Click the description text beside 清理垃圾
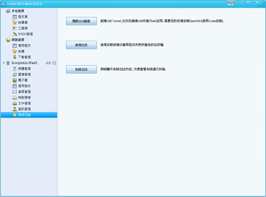Viewport: 266px width, 197px height. pos(132,45)
